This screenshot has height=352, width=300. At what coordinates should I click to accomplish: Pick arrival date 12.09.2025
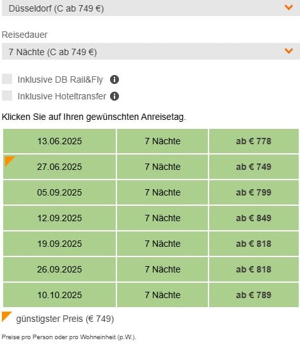click(59, 218)
